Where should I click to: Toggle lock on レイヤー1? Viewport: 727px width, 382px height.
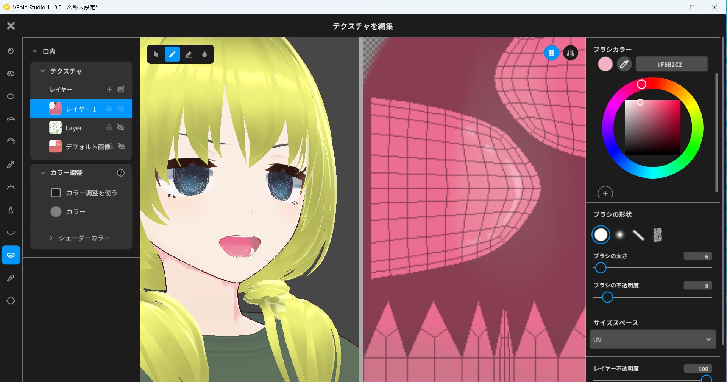109,109
